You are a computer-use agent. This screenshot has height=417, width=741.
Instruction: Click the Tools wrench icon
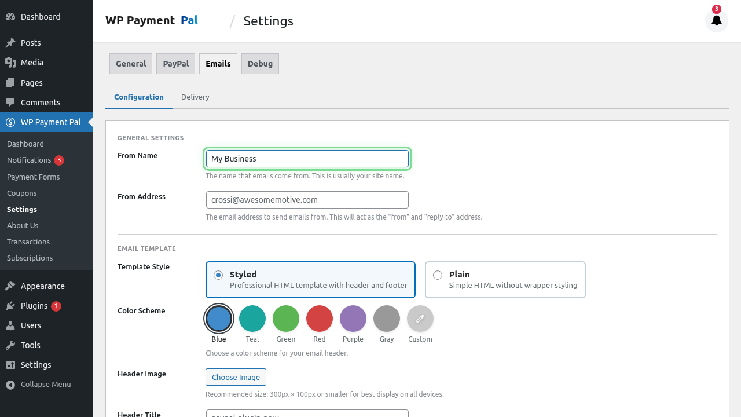(x=10, y=345)
